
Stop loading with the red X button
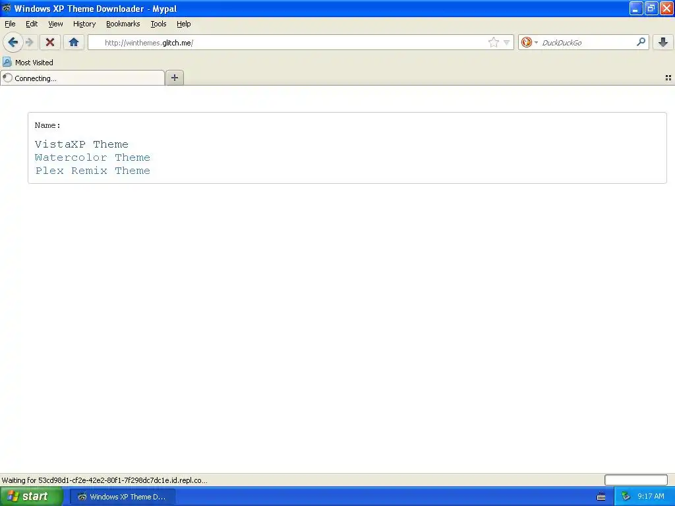pos(50,42)
